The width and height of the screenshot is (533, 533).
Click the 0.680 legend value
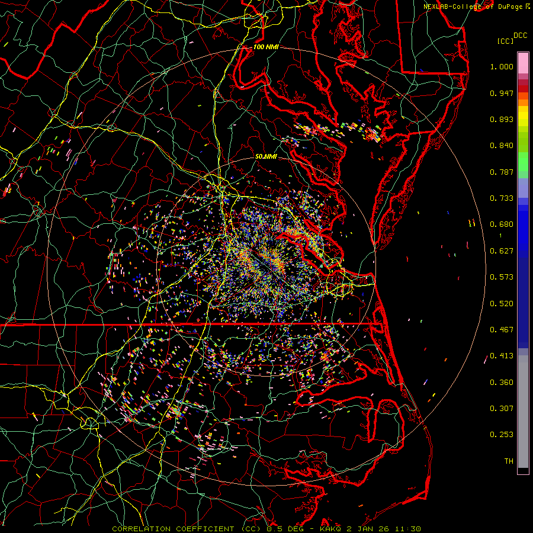(502, 224)
